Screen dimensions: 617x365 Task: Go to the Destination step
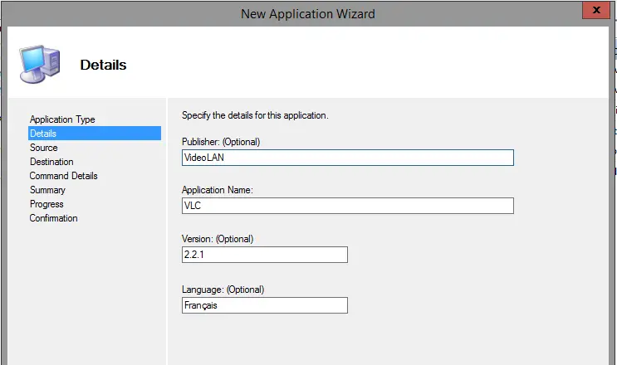point(51,162)
